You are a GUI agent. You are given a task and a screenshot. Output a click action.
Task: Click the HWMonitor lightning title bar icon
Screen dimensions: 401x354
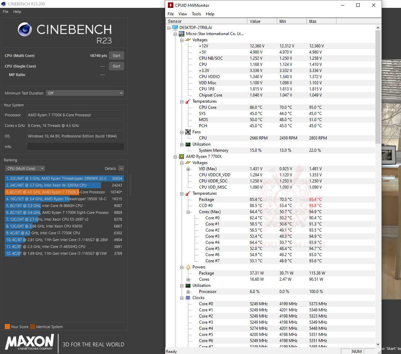171,5
